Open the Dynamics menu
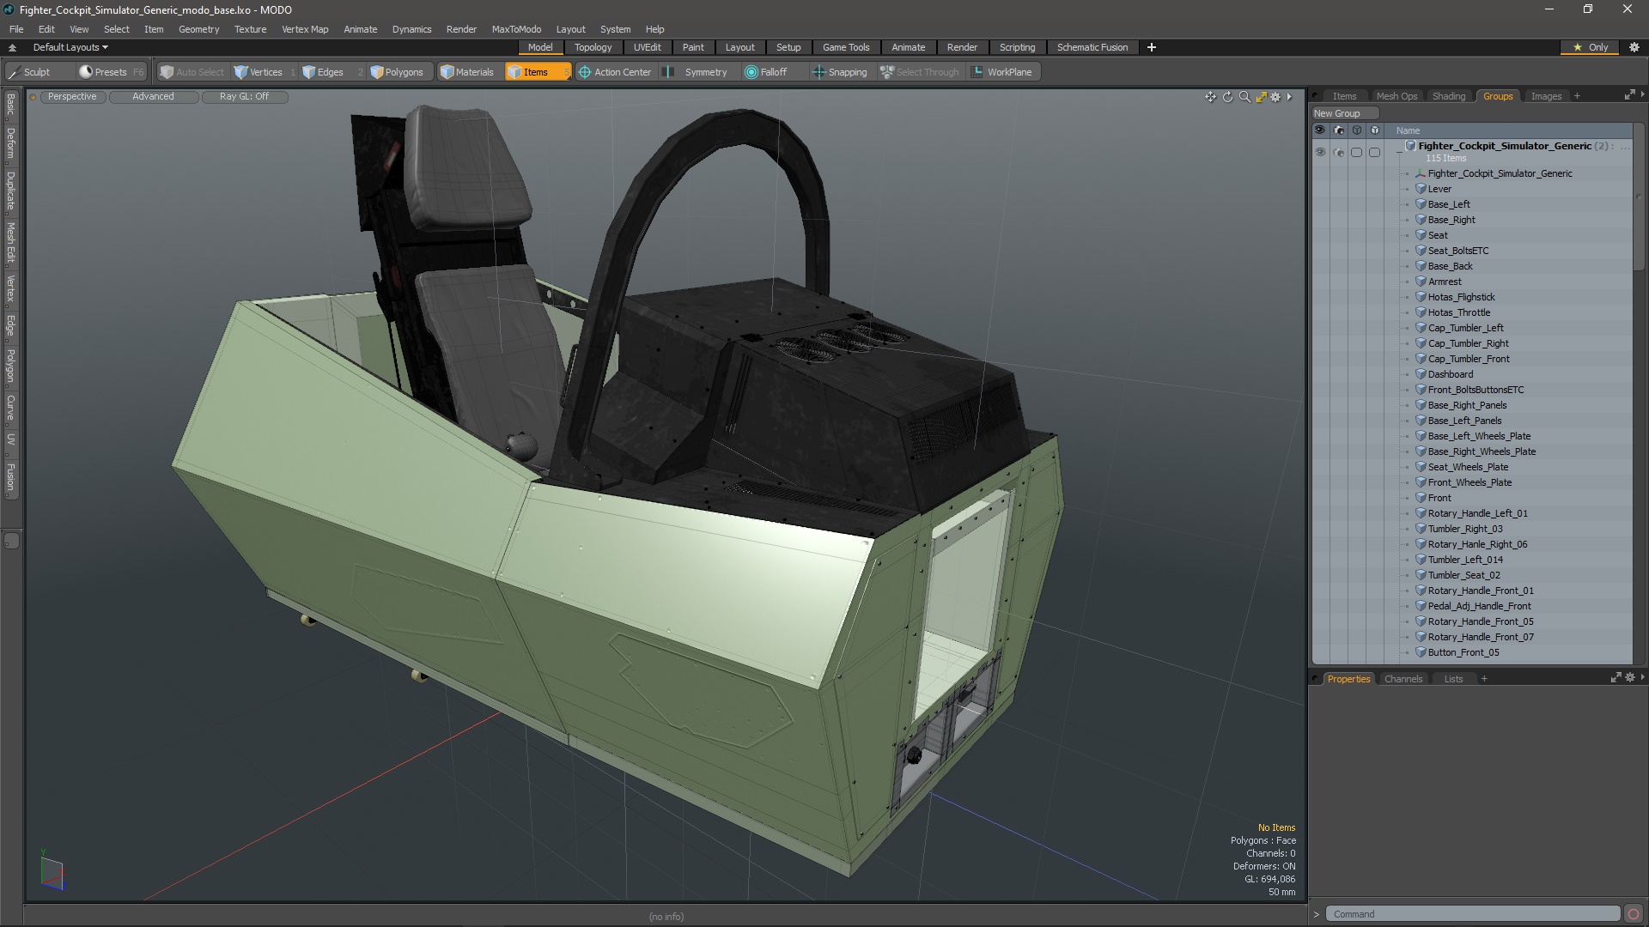 (x=411, y=28)
